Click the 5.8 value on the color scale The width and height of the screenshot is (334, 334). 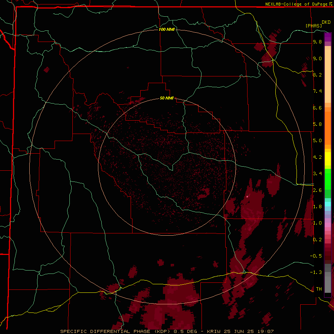(x=317, y=124)
